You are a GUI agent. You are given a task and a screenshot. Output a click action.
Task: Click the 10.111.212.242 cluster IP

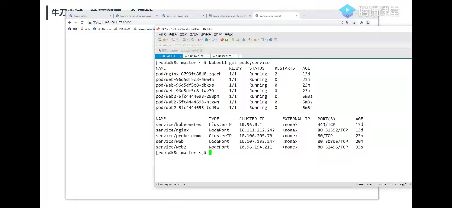[x=257, y=130]
